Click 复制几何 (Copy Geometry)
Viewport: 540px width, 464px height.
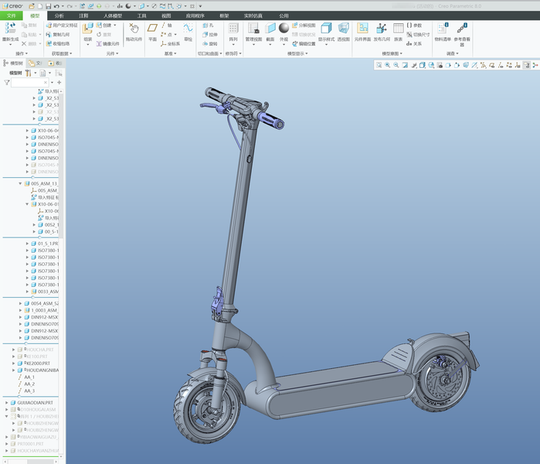coord(58,35)
